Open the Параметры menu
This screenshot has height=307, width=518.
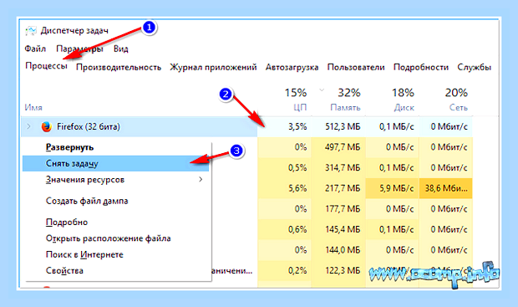(79, 49)
